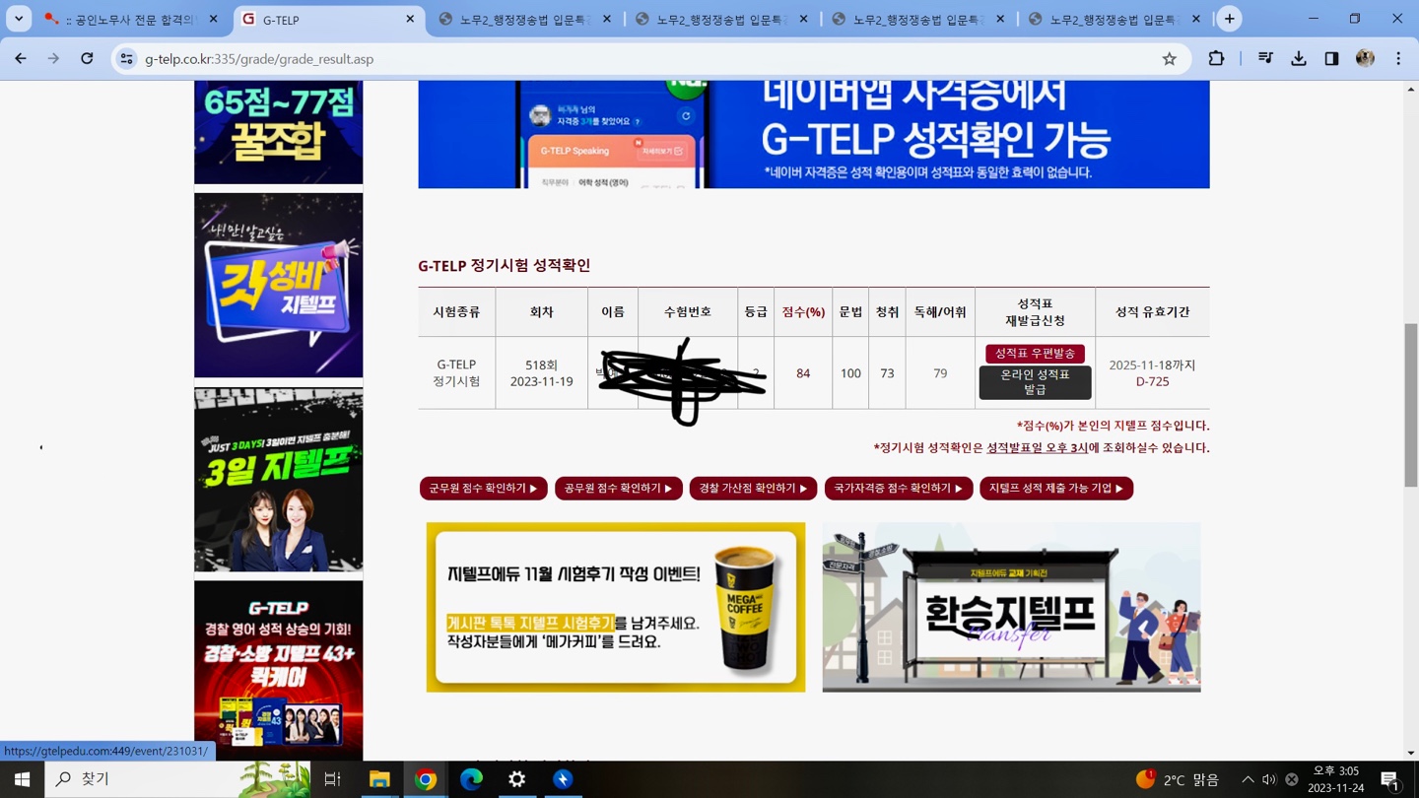The image size is (1419, 798).
Task: Click the volume speaker tray icon
Action: click(1269, 779)
